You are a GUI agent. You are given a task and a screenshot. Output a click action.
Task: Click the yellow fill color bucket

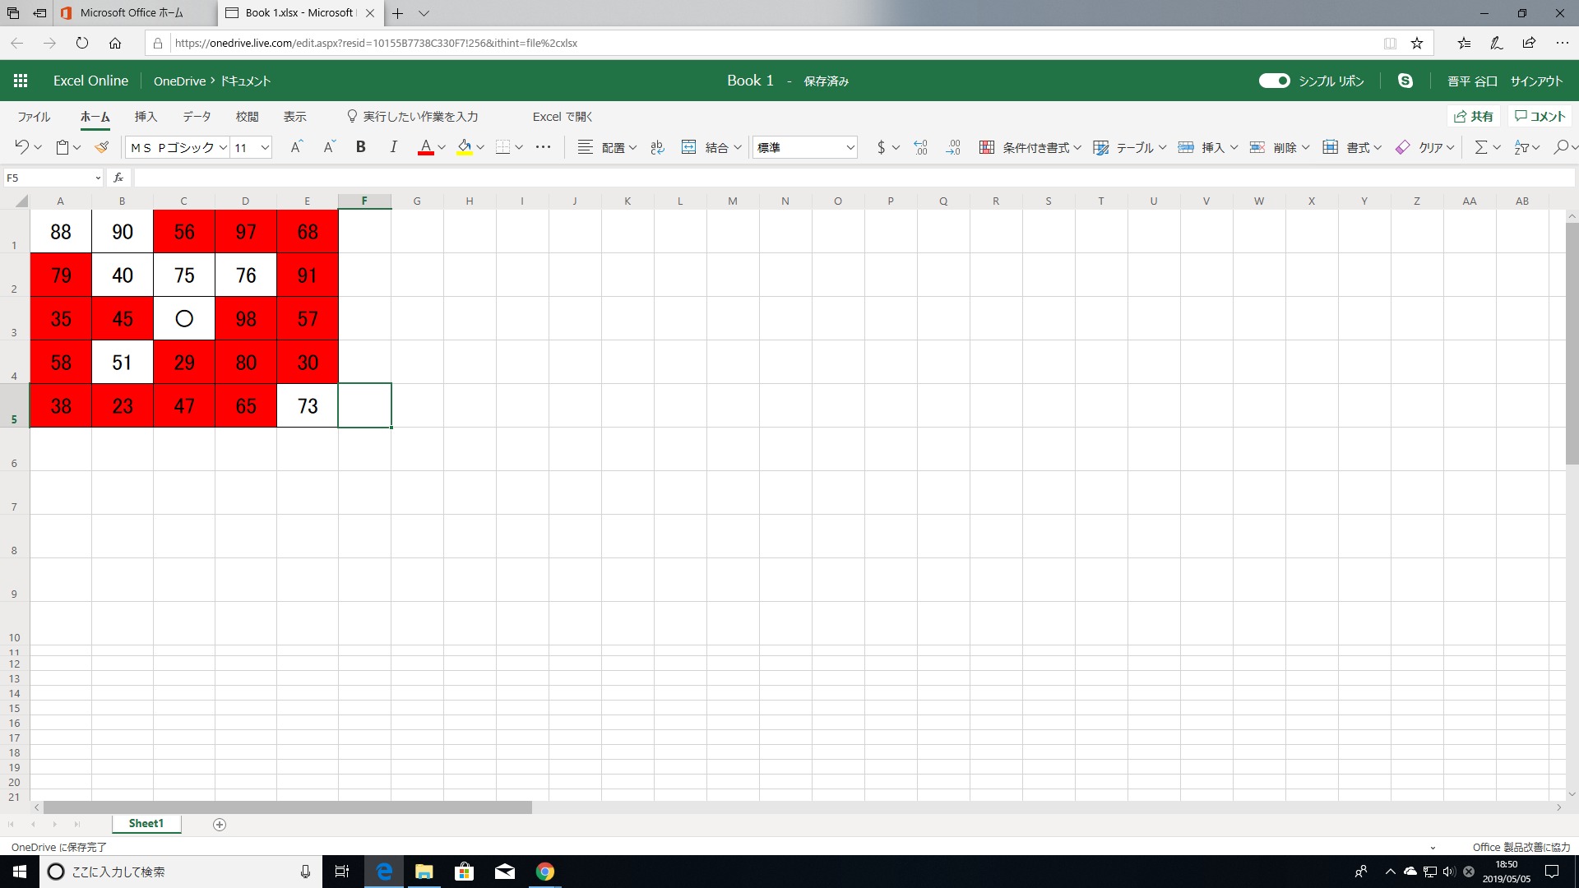[x=465, y=147]
